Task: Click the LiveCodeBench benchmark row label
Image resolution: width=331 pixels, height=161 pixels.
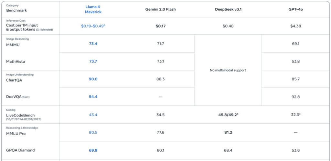Action: 20,115
